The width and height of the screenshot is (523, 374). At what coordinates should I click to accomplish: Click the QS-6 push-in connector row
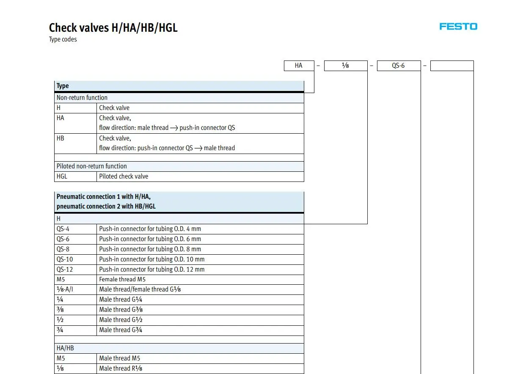179,239
